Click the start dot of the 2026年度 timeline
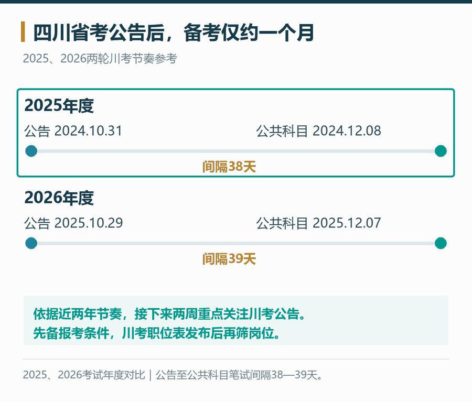Viewport: 472px width, 402px height. 31,243
